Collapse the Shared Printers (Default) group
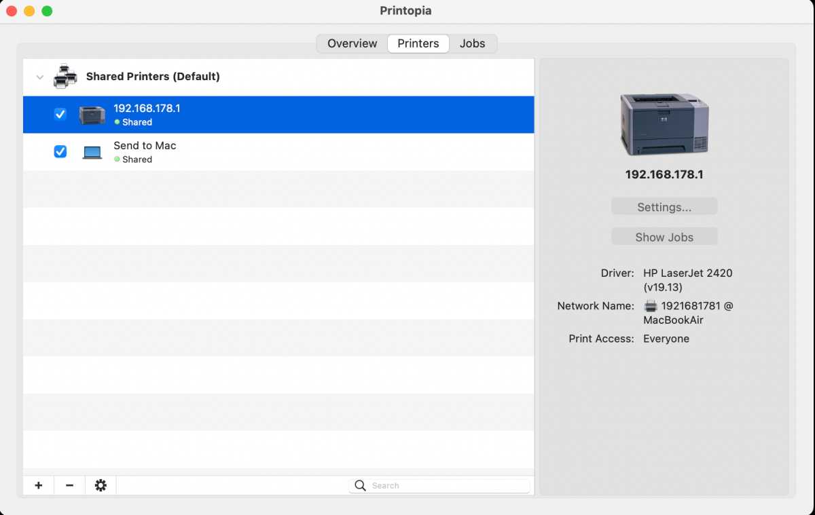Screen dimensions: 815x515 tap(39, 77)
